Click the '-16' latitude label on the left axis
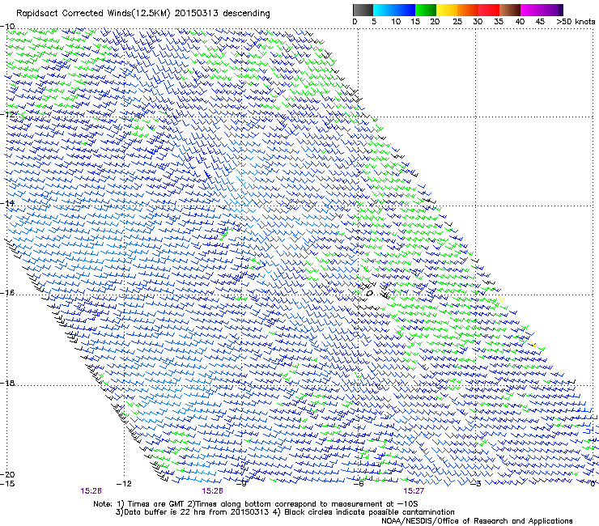The image size is (599, 526). pos(7,293)
